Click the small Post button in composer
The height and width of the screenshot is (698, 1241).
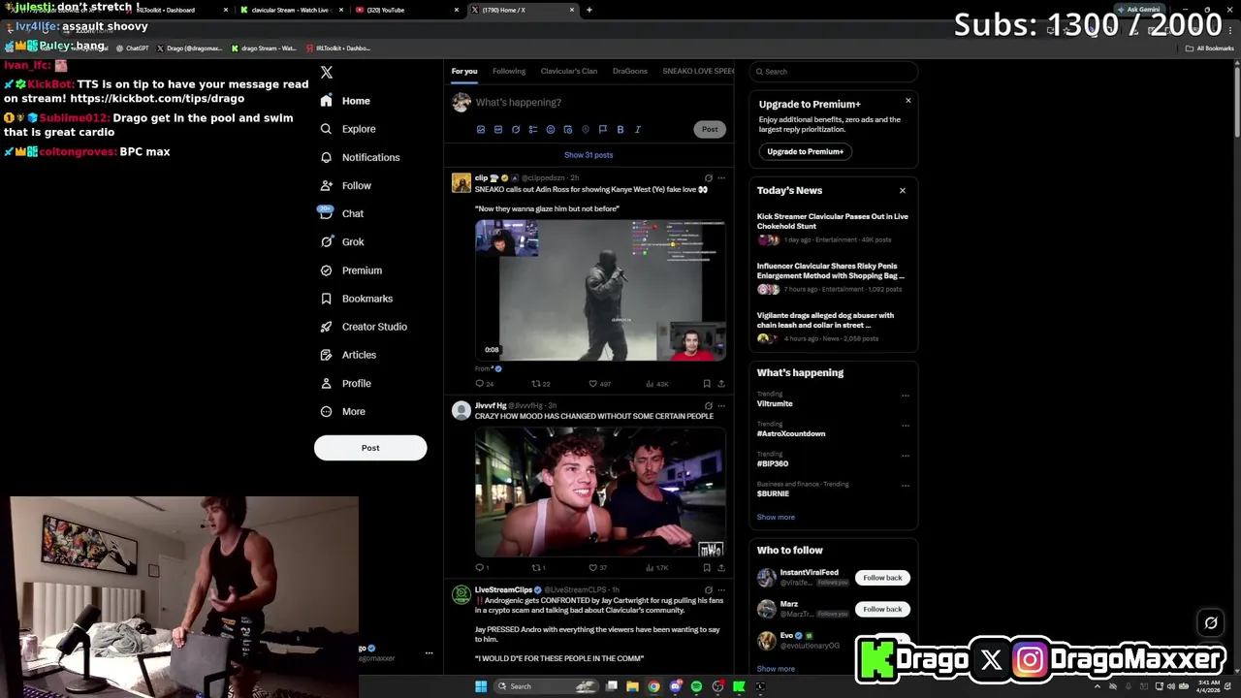click(710, 129)
